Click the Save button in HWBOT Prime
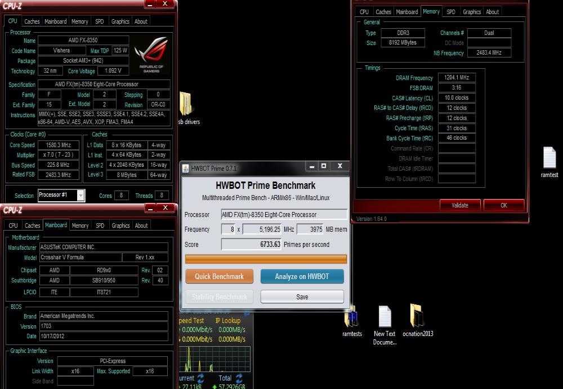Image resolution: width=563 pixels, height=389 pixels. (302, 297)
